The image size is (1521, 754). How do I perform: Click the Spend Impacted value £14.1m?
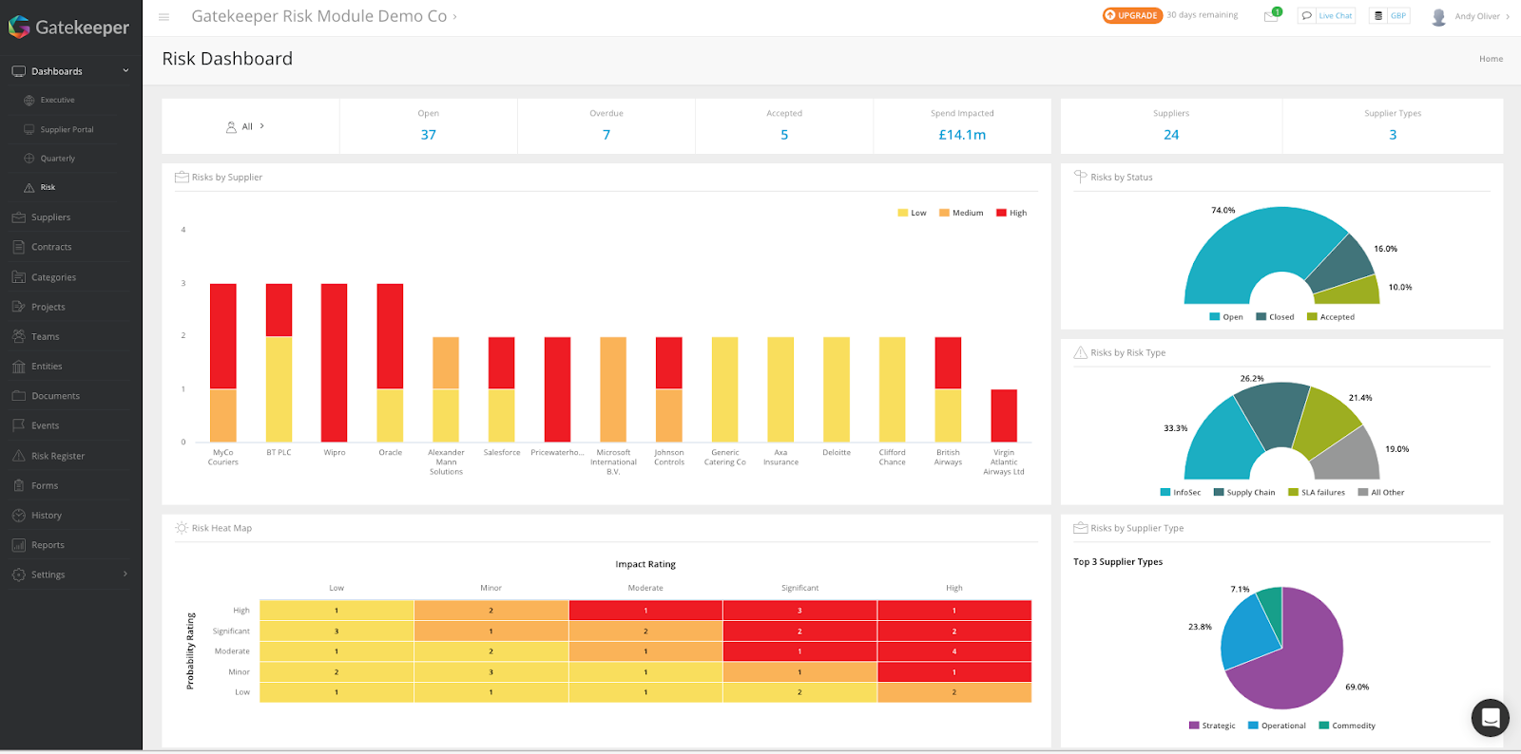(962, 135)
